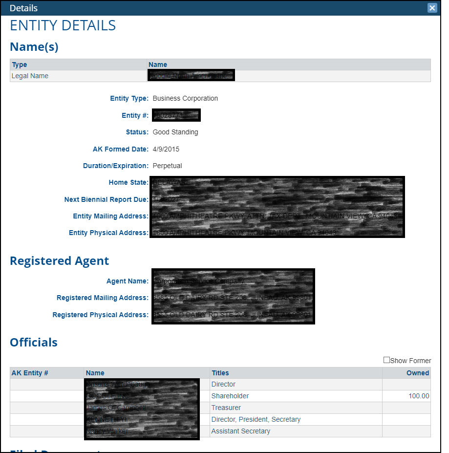
Task: Click the Perpetual duration value
Action: [x=167, y=166]
